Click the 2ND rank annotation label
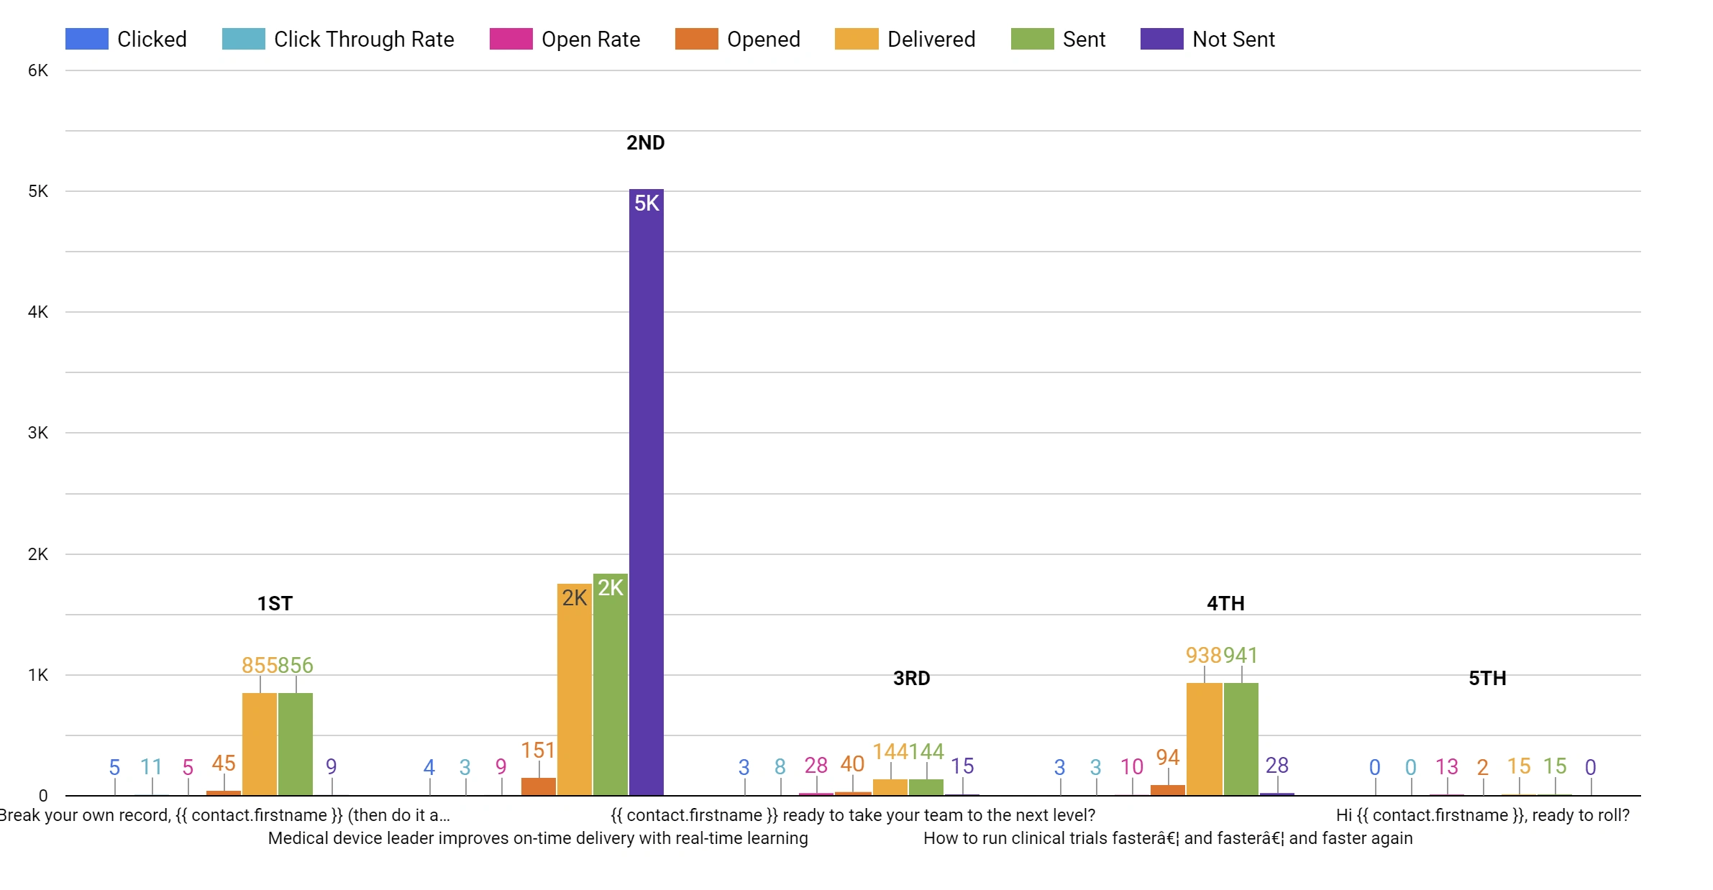Viewport: 1713px width, 890px height. 645,142
